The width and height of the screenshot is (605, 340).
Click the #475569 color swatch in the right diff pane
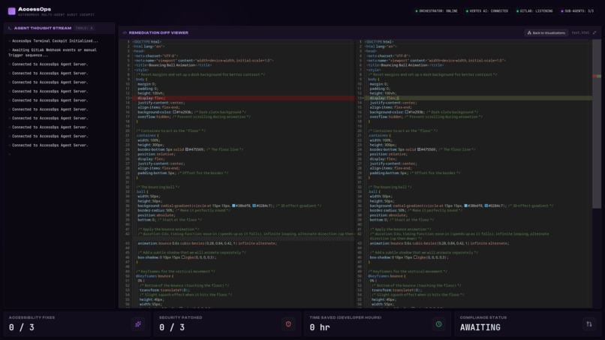(419, 150)
